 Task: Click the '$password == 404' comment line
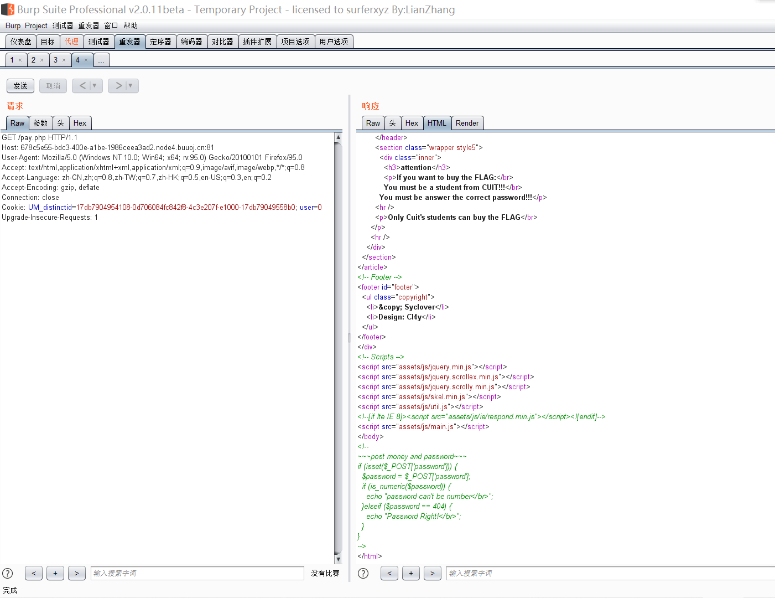click(x=407, y=506)
